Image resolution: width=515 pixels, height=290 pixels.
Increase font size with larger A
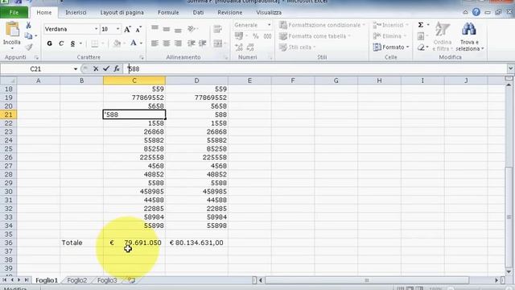127,29
